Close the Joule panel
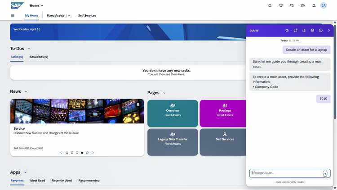The image size is (337, 190). (329, 30)
